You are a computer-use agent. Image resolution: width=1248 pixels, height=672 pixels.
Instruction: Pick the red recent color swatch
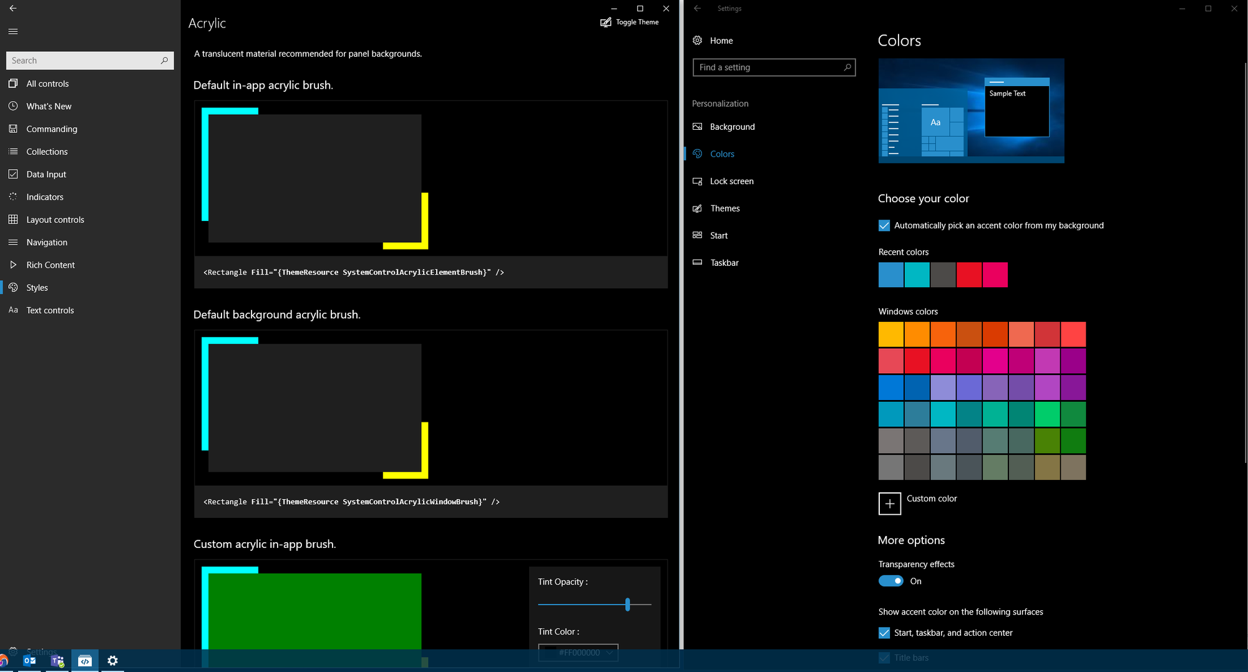(969, 275)
